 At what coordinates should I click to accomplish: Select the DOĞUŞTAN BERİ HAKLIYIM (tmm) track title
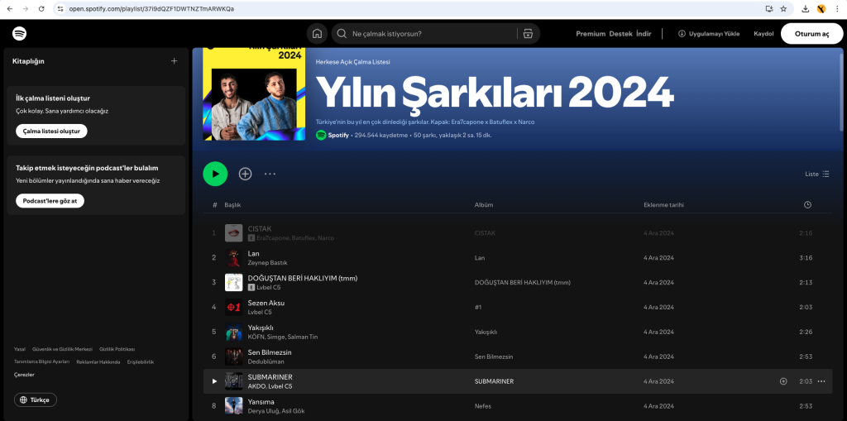point(303,279)
